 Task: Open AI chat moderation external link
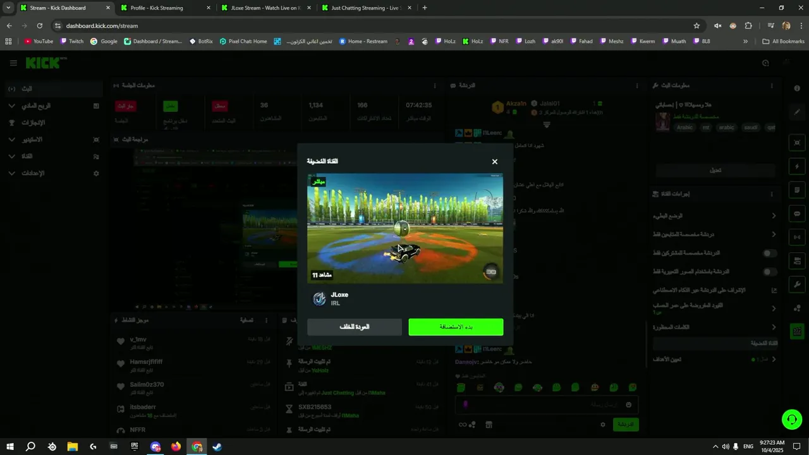774,290
